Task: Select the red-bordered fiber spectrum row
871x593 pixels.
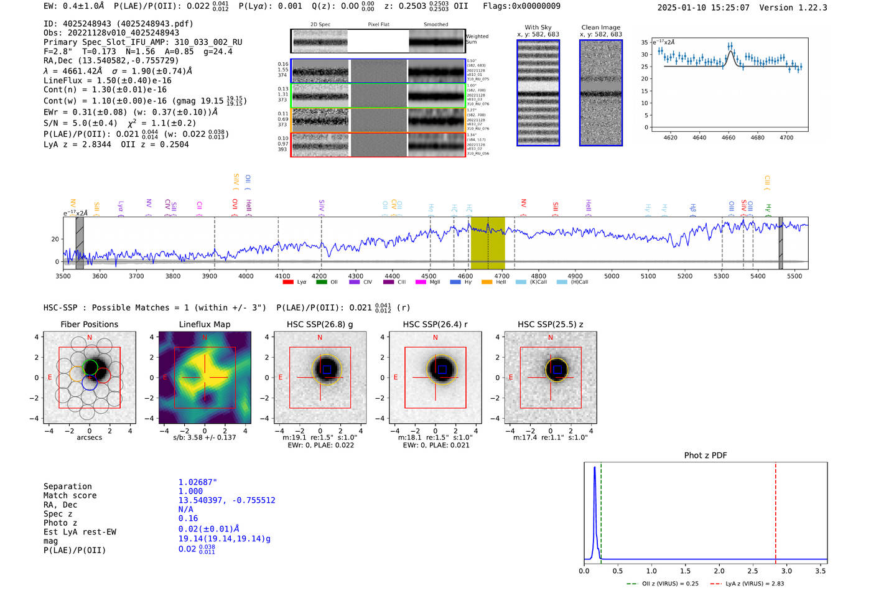Action: pos(378,145)
